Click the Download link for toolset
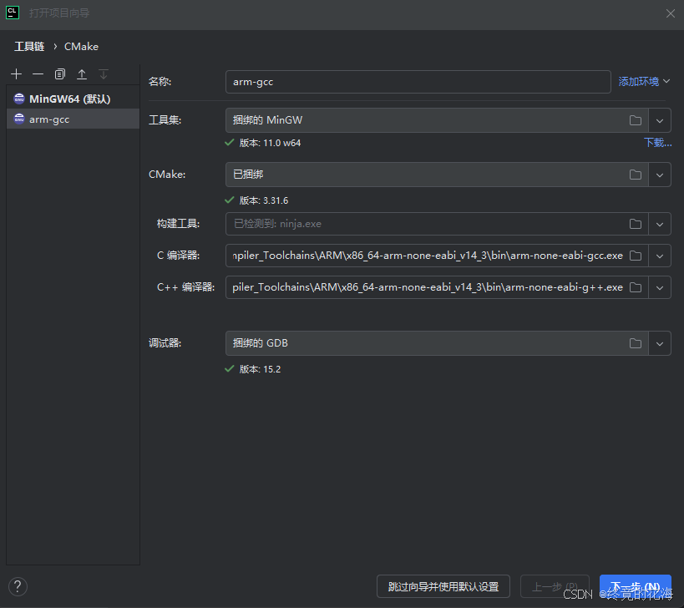Viewport: 684px width, 608px height. pyautogui.click(x=657, y=143)
